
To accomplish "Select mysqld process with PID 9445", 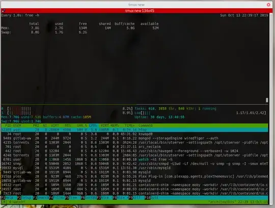I will click(x=134, y=172).
